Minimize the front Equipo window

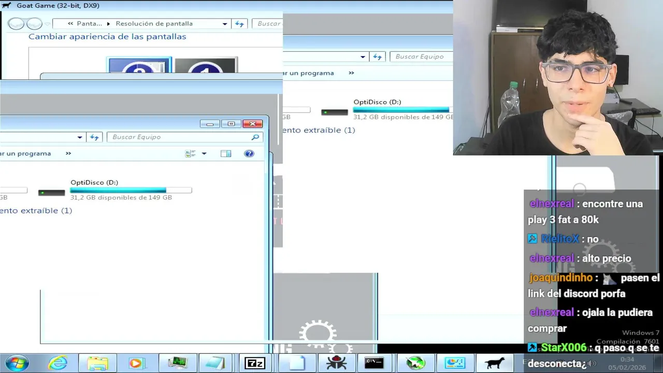(210, 124)
